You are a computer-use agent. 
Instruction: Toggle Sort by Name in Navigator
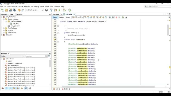coord(26,88)
